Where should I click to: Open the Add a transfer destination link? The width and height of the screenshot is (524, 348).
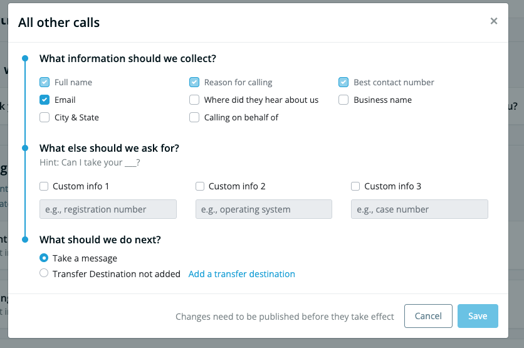241,274
